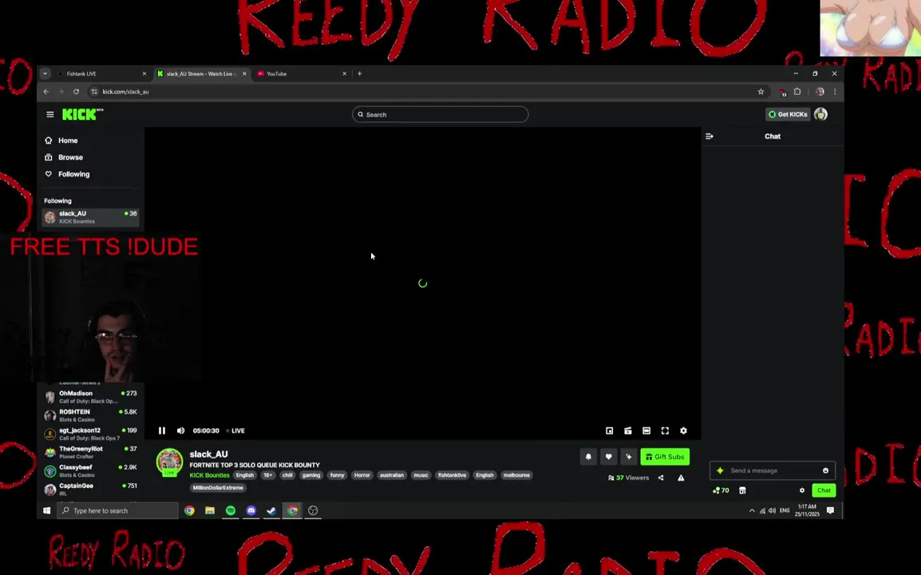Enable picture-in-picture mode on player
This screenshot has width=921, height=575.
[x=610, y=431]
